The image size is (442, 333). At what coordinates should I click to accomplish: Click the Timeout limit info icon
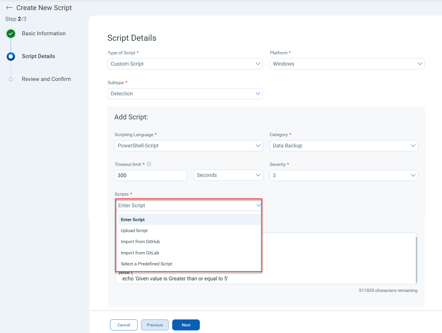pyautogui.click(x=149, y=164)
